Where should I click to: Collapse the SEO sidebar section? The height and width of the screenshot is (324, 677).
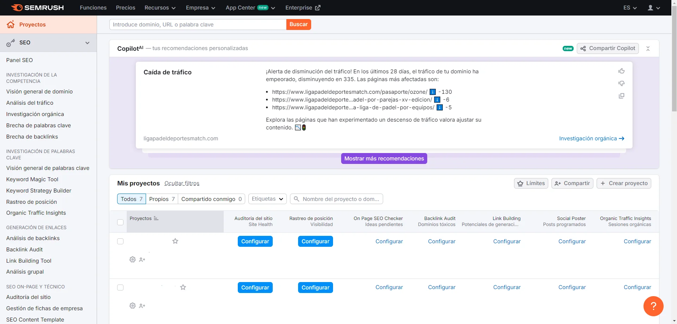click(87, 43)
